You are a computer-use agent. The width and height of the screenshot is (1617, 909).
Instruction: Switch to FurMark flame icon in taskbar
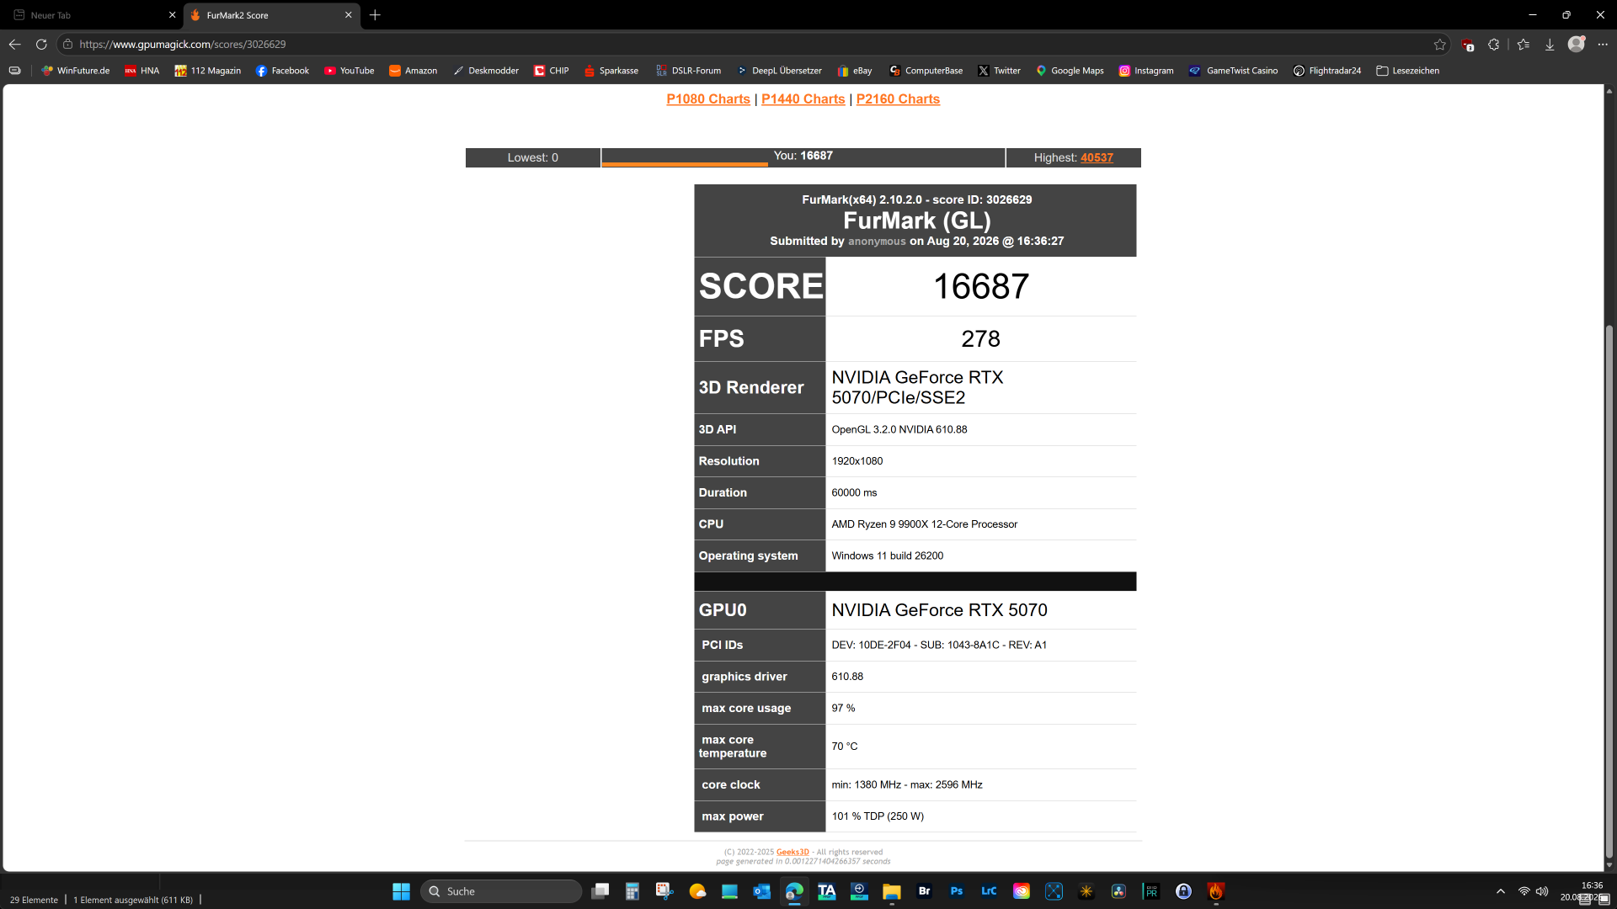click(x=1215, y=891)
